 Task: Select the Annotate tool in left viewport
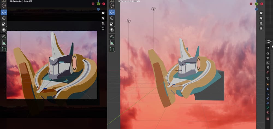(4, 37)
